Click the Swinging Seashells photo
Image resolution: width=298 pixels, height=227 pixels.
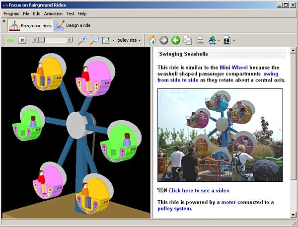[220, 135]
